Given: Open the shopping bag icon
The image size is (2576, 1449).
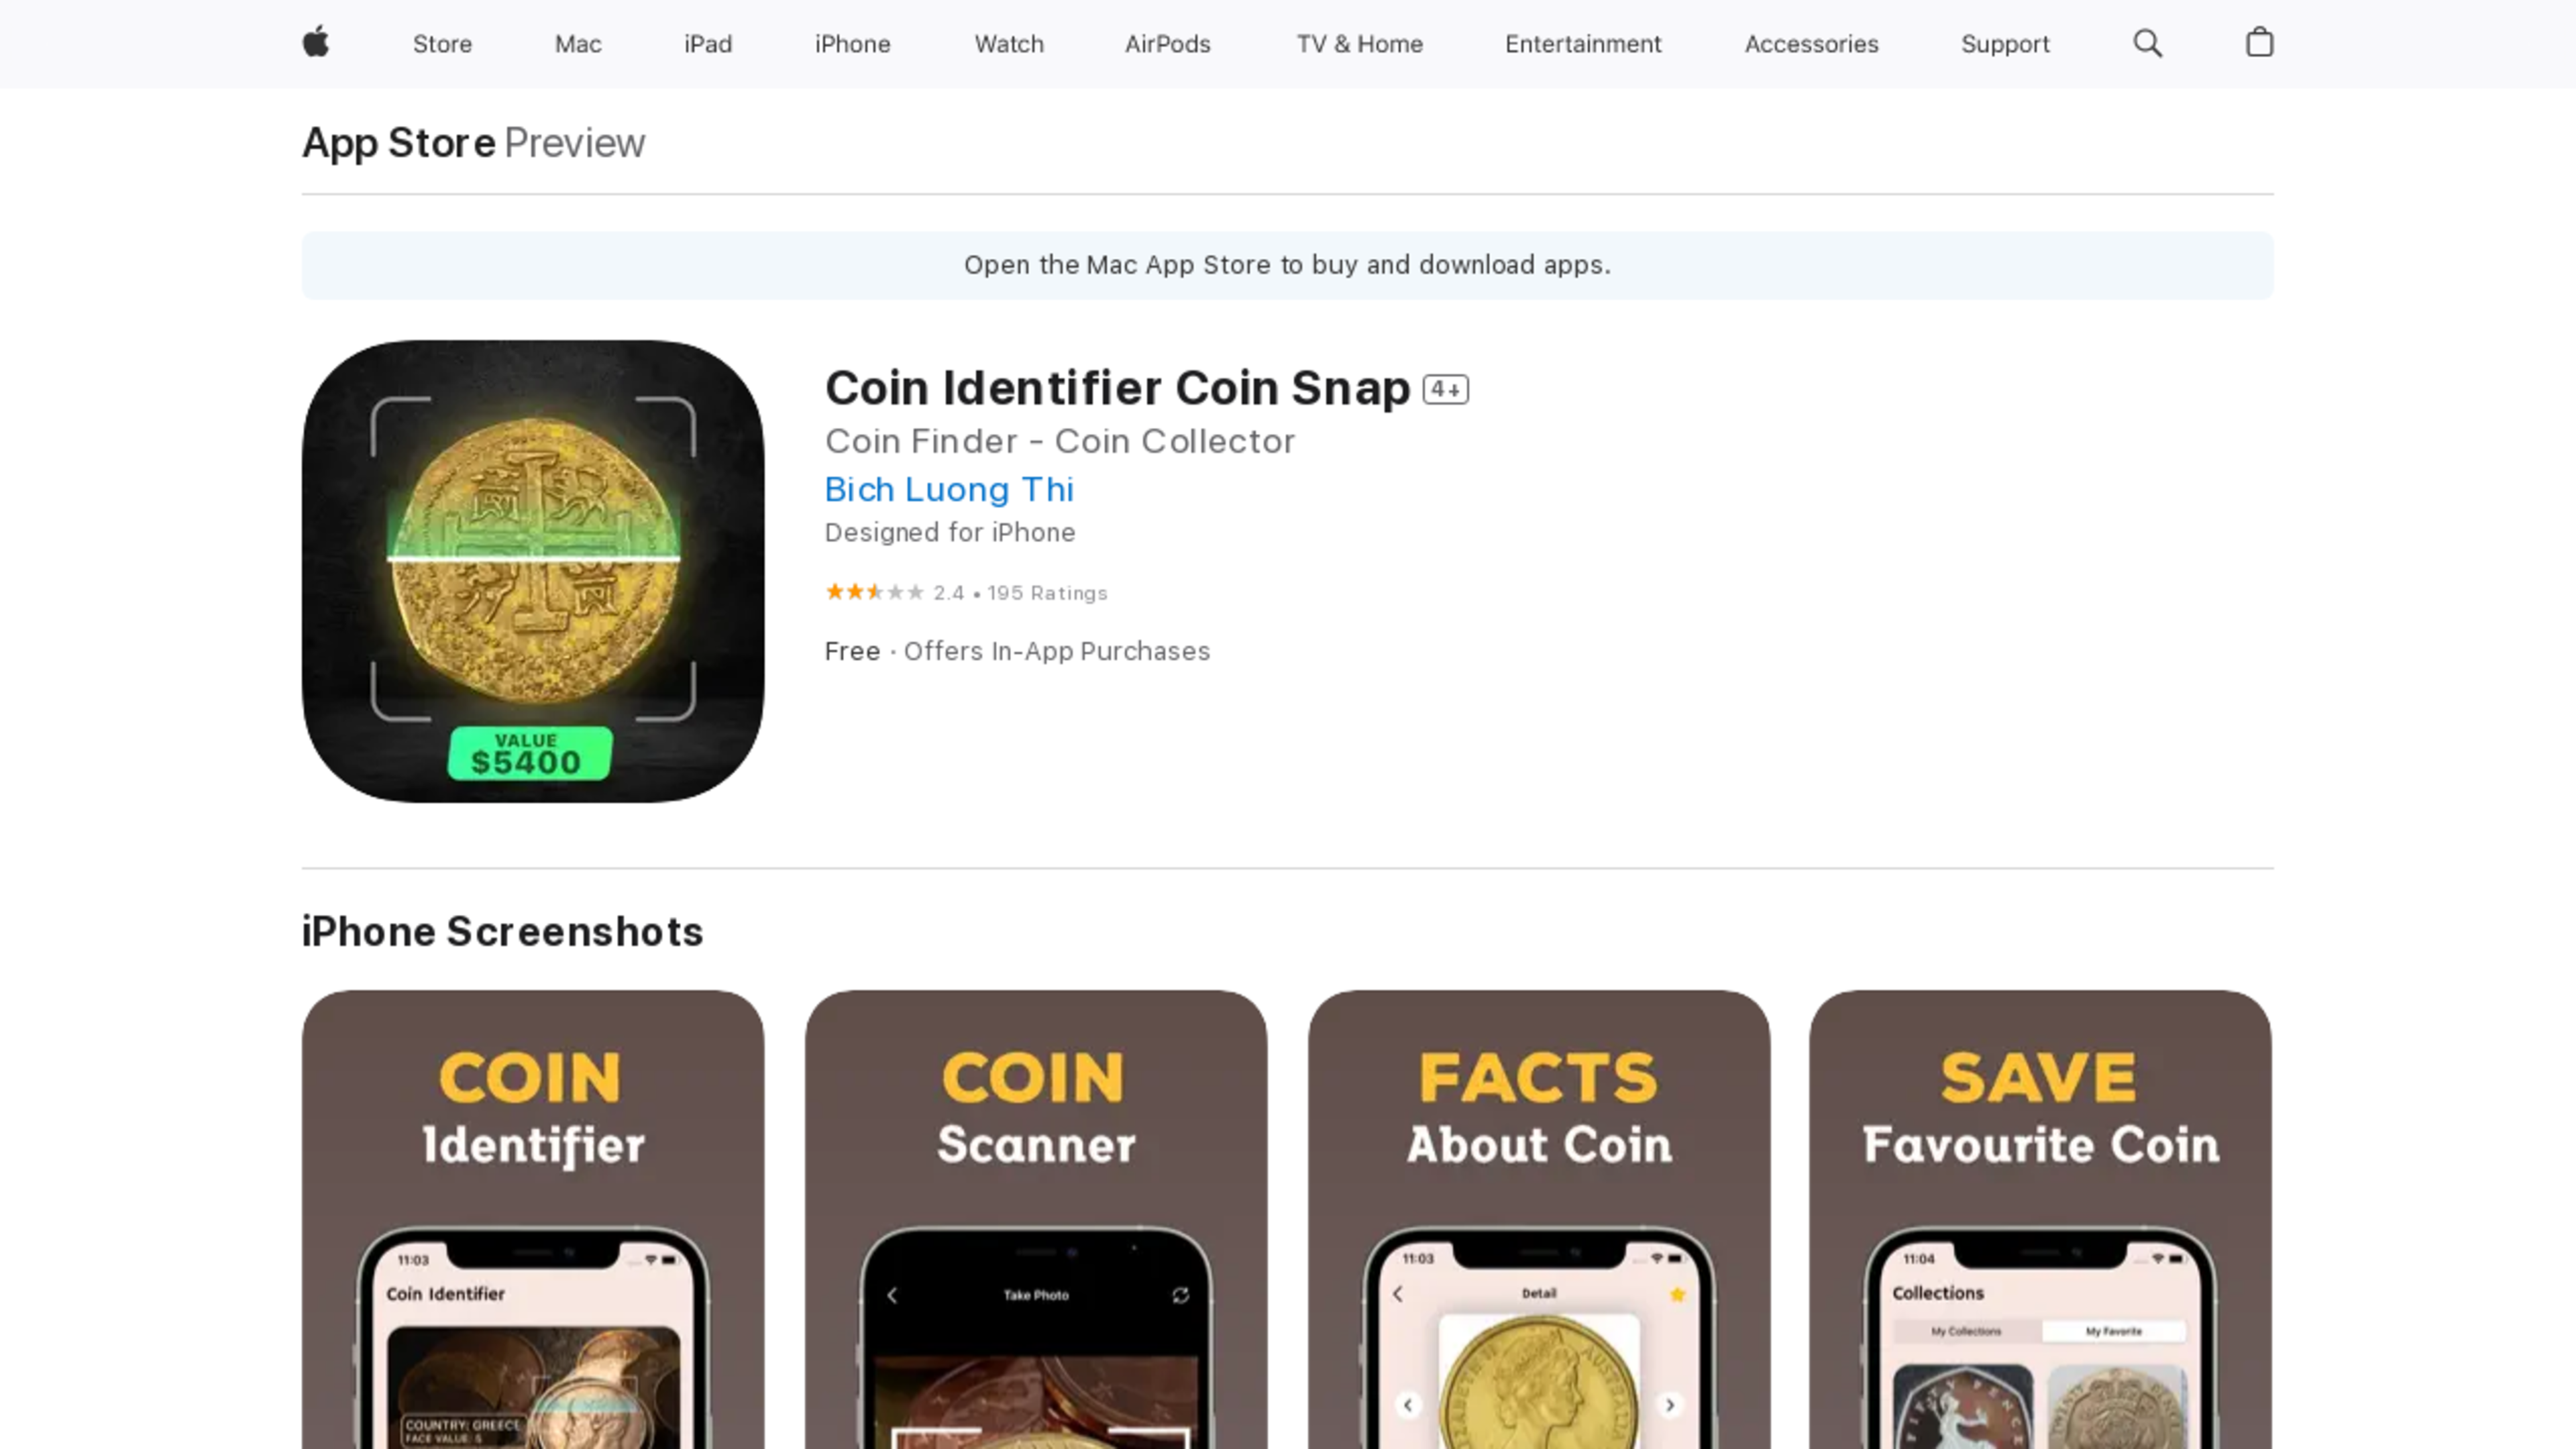Looking at the screenshot, I should tap(2259, 42).
